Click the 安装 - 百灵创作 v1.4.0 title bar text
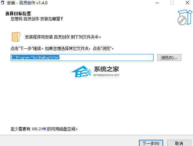Viewport: 193px width, 146px height. click(27, 3)
